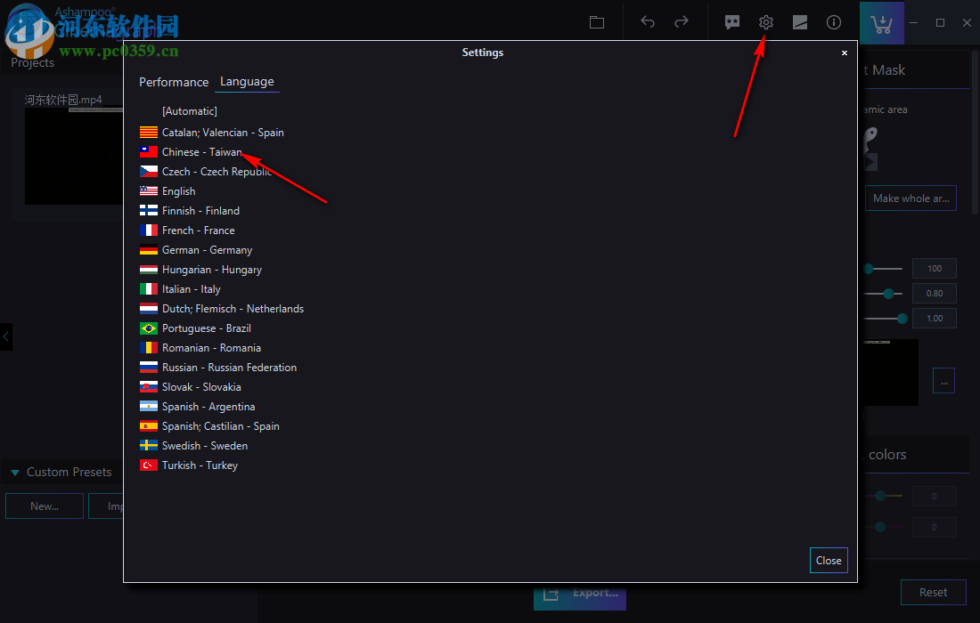Click the diagonal split theme icon
Screen dimensions: 980x623
point(800,22)
